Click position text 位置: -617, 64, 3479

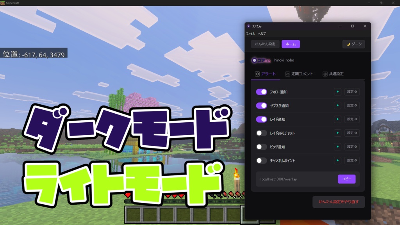click(34, 54)
